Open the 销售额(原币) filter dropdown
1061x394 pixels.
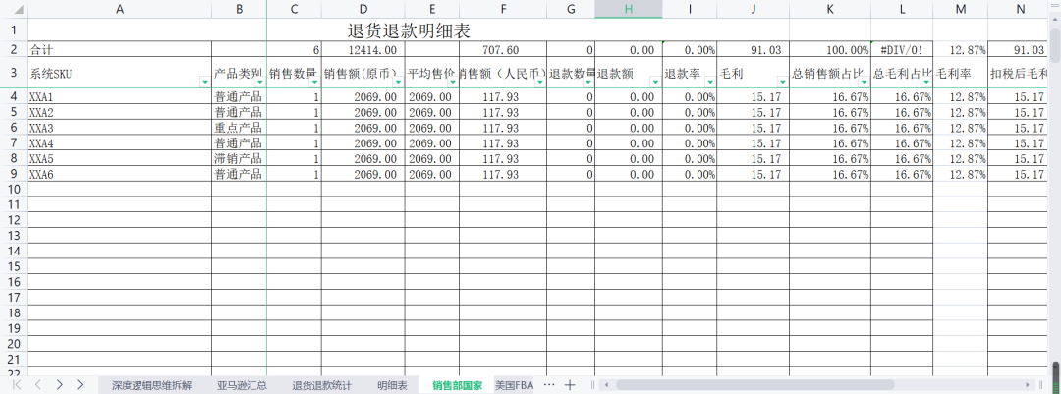pyautogui.click(x=398, y=82)
